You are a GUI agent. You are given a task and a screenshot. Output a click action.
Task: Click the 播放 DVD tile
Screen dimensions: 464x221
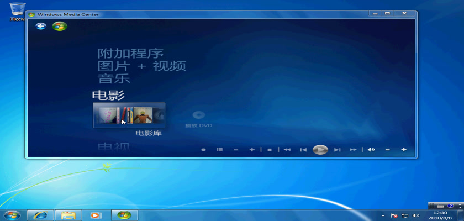point(199,118)
